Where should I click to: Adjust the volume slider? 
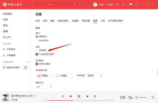click(144, 97)
